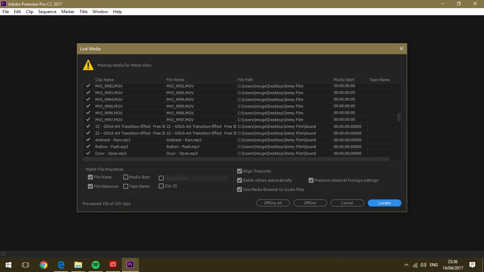Open the Help menu
Image resolution: width=484 pixels, height=272 pixels.
tap(117, 12)
